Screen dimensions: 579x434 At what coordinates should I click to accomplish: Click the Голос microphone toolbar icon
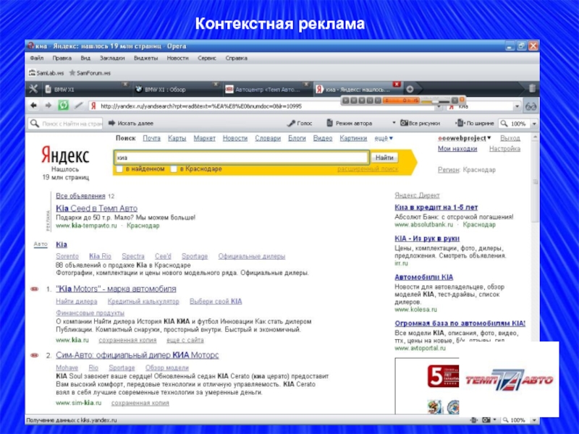click(300, 124)
